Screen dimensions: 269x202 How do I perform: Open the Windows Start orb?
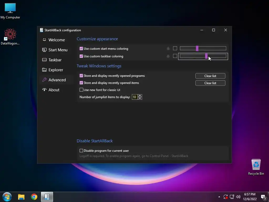pos(7,197)
